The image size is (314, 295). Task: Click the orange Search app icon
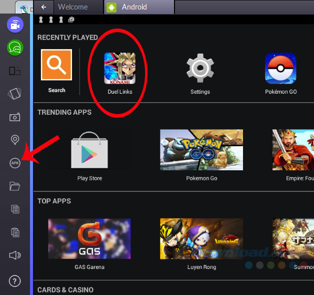(x=56, y=65)
